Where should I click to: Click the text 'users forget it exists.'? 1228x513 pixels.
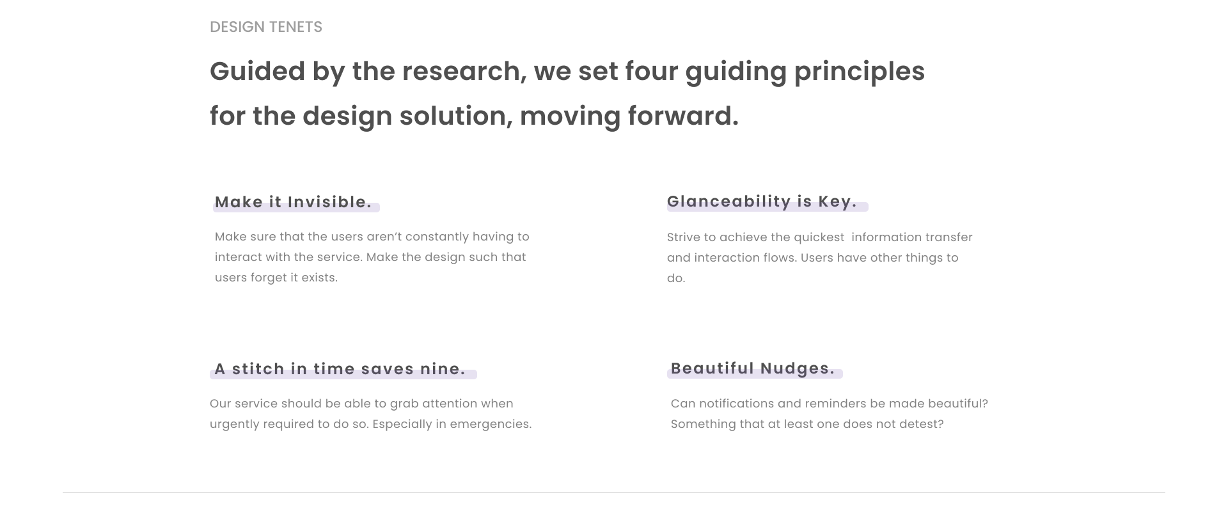point(276,278)
